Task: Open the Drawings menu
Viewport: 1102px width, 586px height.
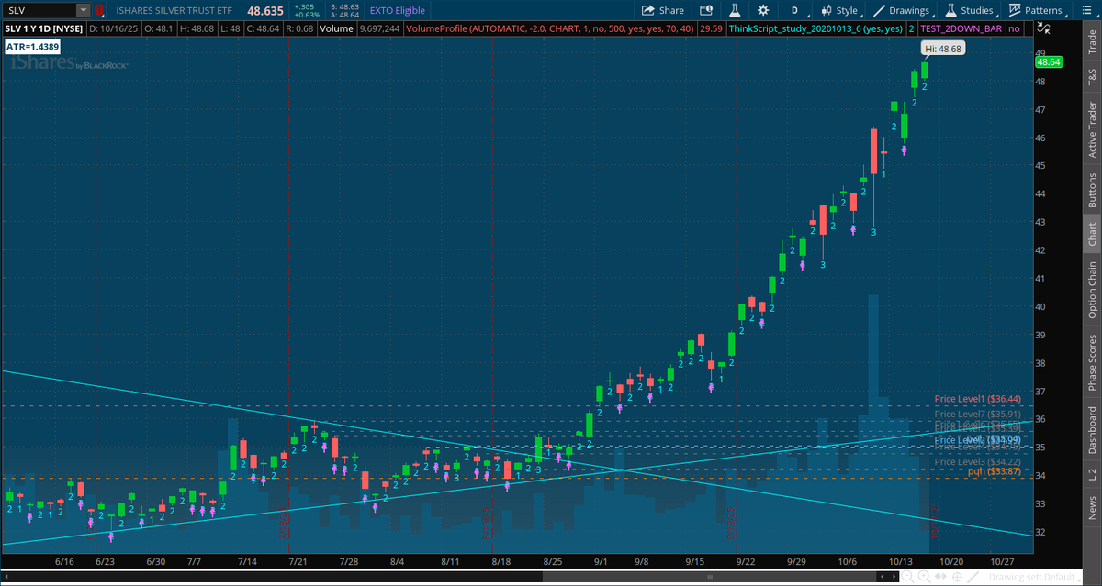Action: [903, 10]
